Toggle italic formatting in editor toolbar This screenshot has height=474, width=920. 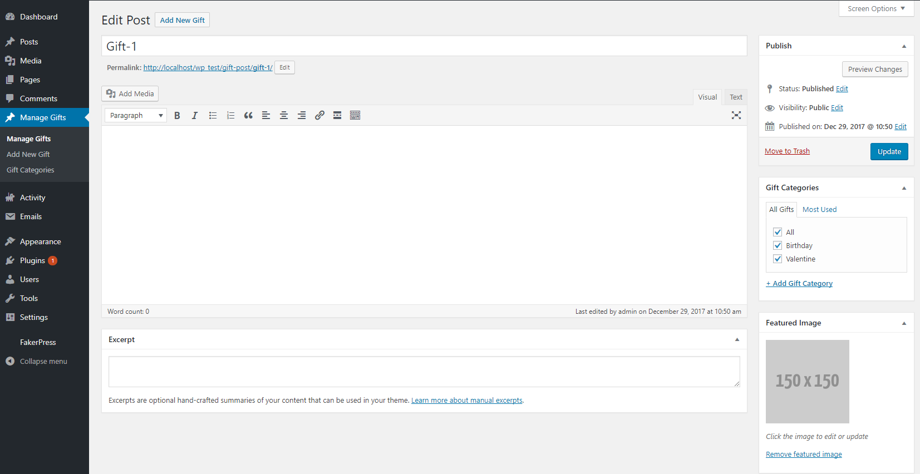coord(195,115)
